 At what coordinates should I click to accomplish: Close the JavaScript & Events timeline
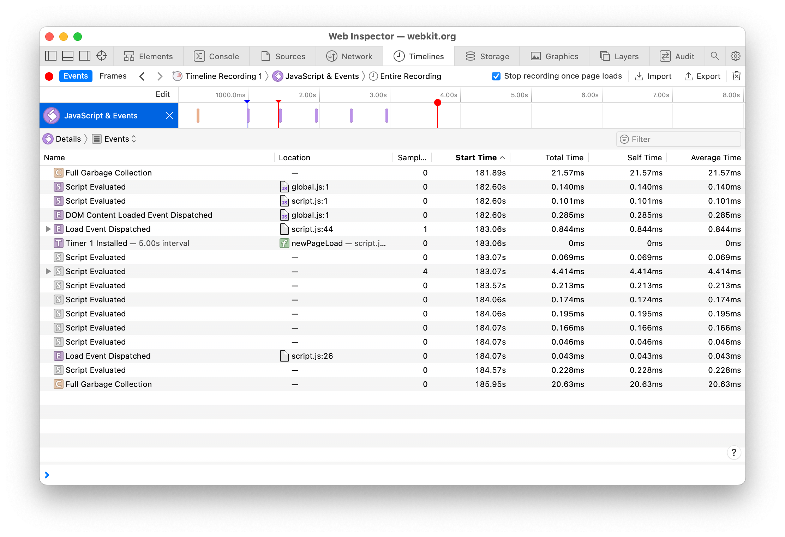169,116
